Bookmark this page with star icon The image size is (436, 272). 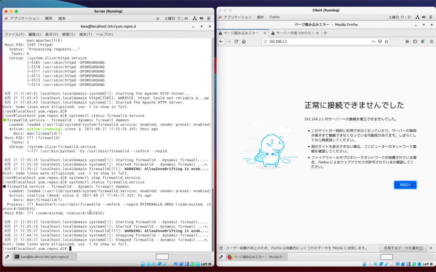point(386,41)
